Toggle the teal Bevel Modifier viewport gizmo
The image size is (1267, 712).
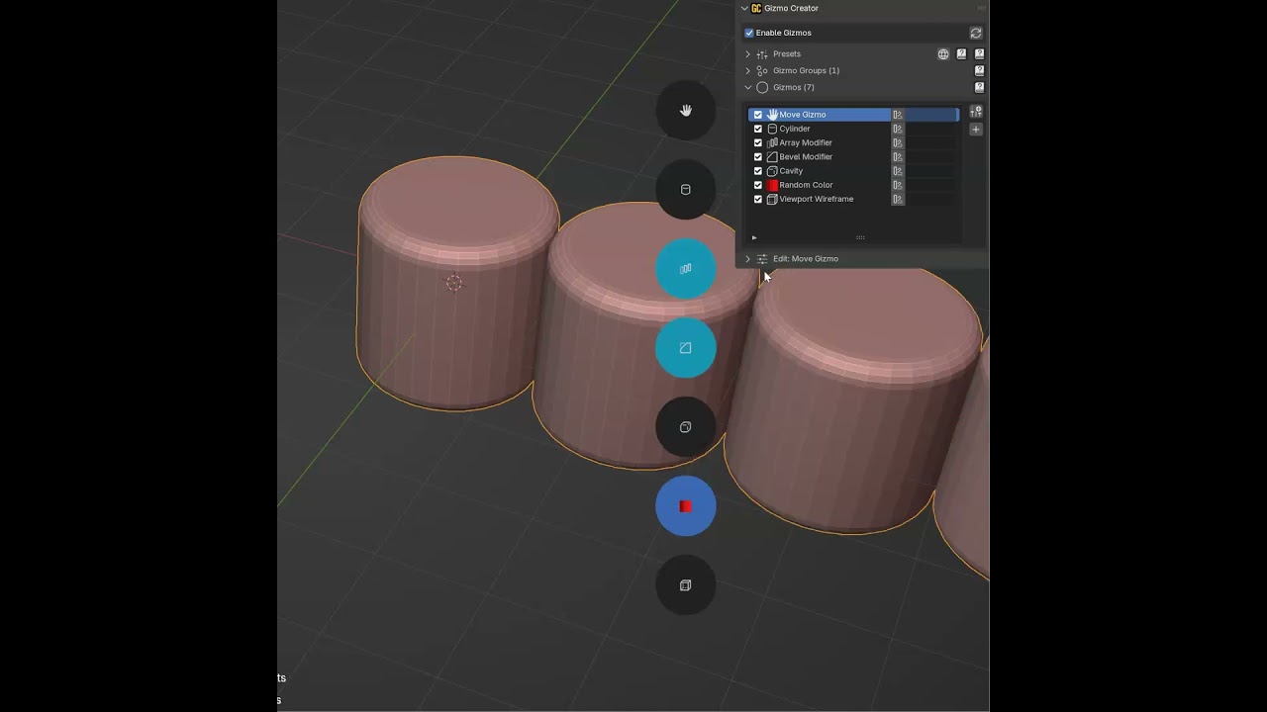pos(686,348)
